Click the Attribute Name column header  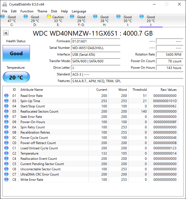click(54, 90)
